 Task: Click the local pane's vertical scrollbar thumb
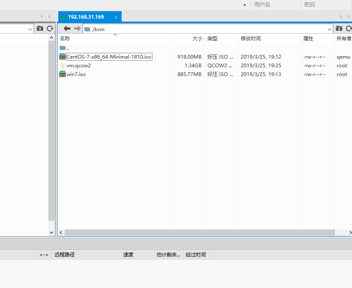click(x=51, y=131)
